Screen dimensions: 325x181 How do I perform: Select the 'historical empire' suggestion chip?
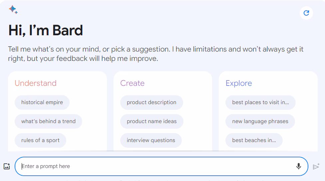point(42,102)
